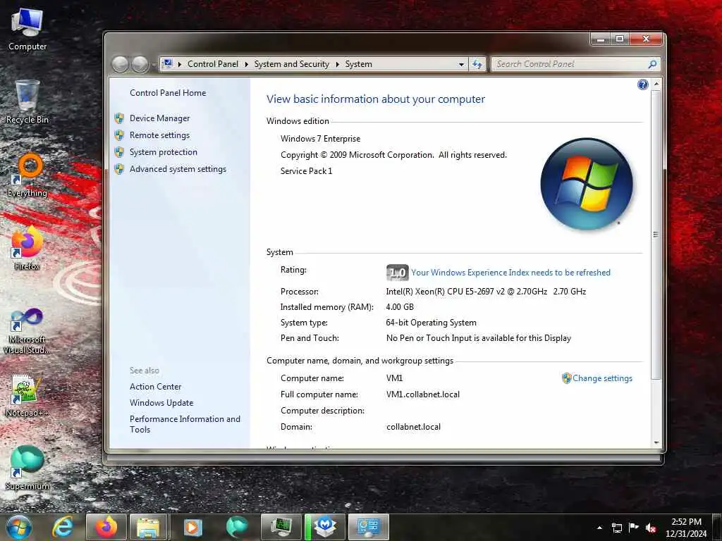Open Performance Information and Tools link

[x=185, y=424]
